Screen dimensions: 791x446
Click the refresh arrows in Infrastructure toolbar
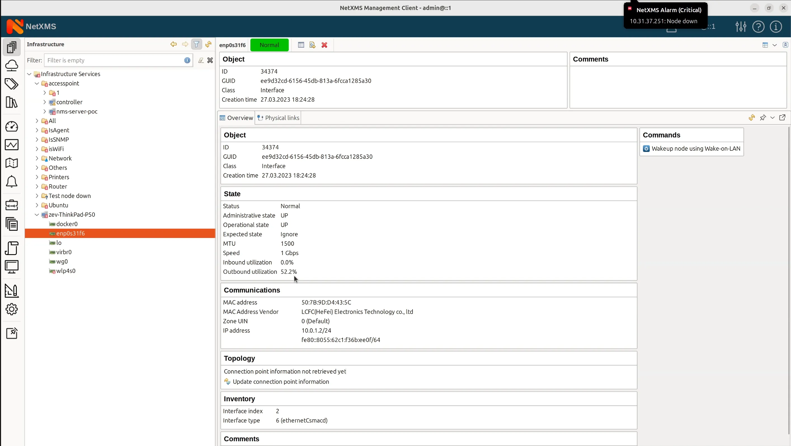tap(208, 44)
